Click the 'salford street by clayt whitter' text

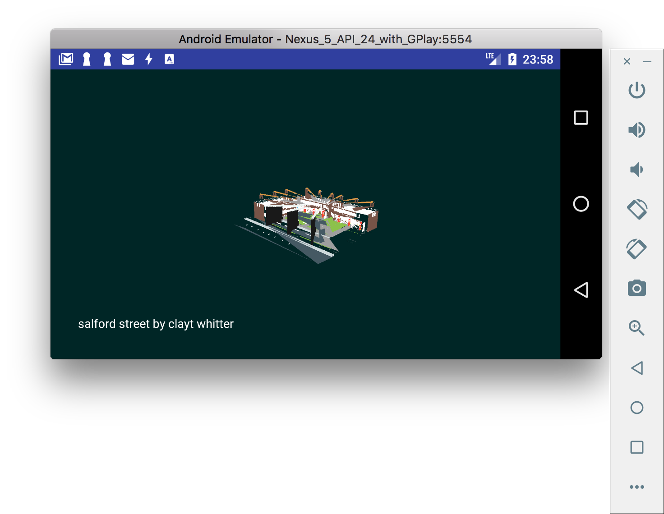coord(156,324)
